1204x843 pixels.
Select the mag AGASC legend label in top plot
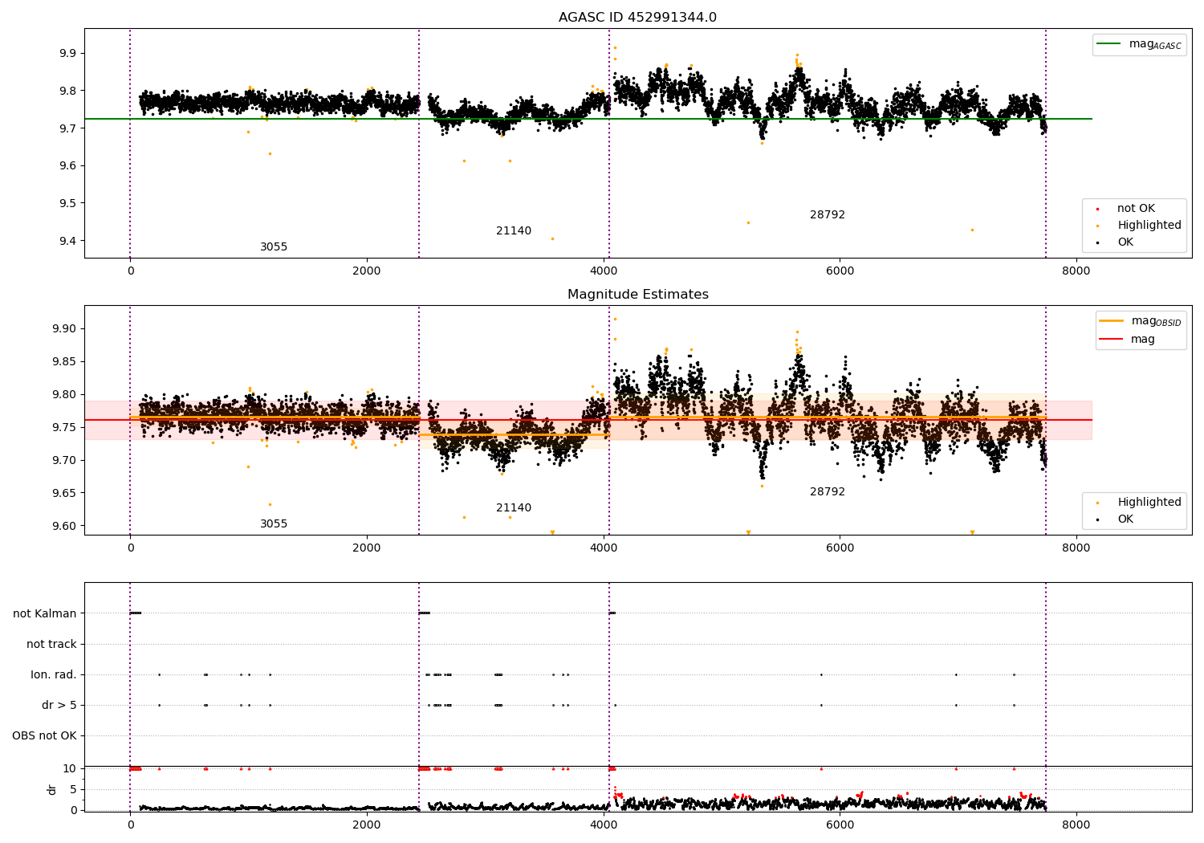point(1155,44)
